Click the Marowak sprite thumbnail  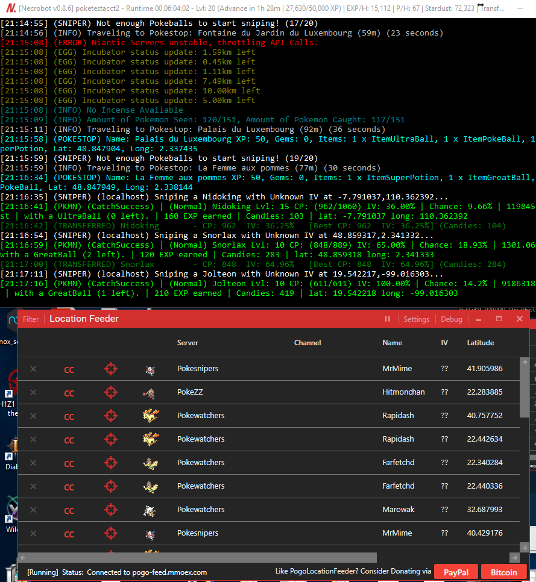pyautogui.click(x=150, y=511)
